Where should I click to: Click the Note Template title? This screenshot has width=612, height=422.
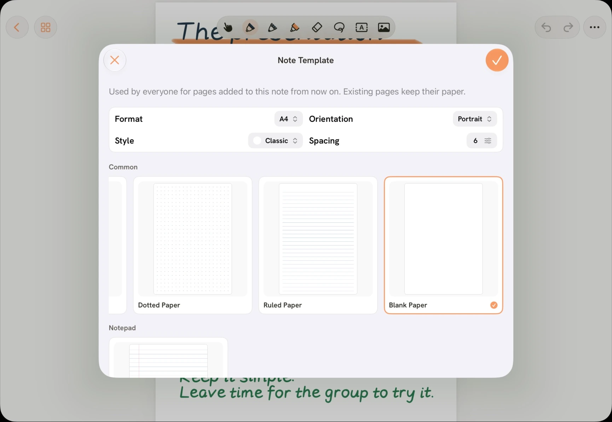tap(306, 60)
